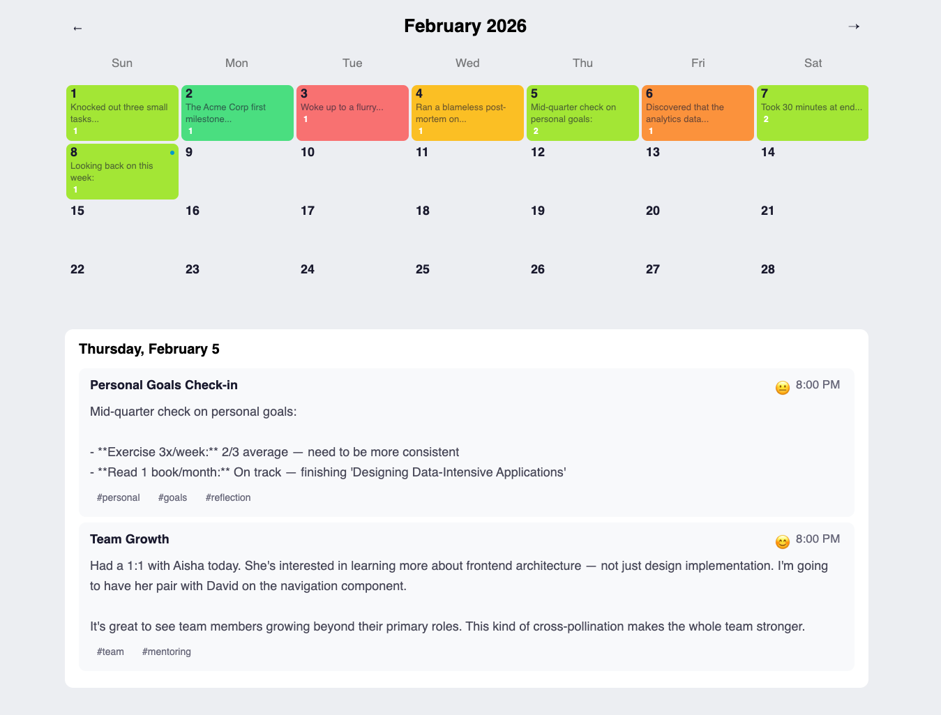Open the #team tag
Screen dimensions: 941x715
pyautogui.click(x=110, y=652)
